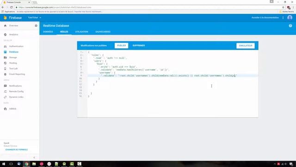Open Windows notification center icon

pyautogui.click(x=291, y=164)
